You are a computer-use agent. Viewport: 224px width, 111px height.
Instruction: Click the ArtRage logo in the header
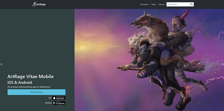[39, 4]
